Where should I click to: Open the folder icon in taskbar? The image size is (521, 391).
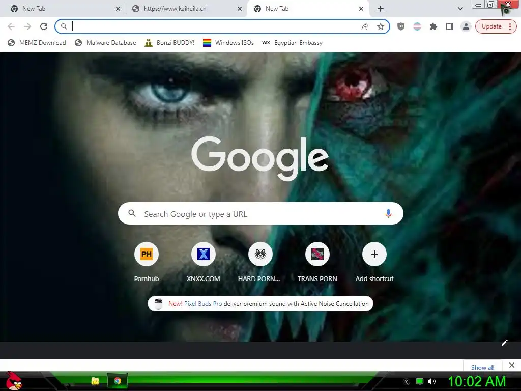[95, 381]
